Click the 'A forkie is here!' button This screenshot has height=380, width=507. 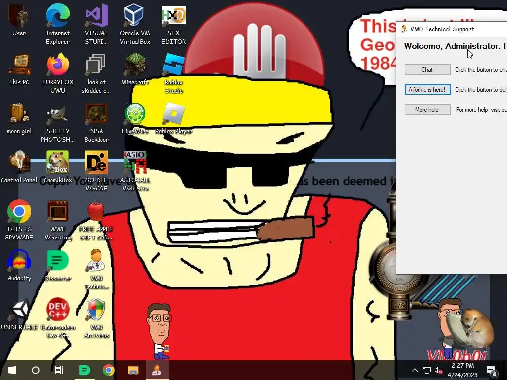click(427, 90)
